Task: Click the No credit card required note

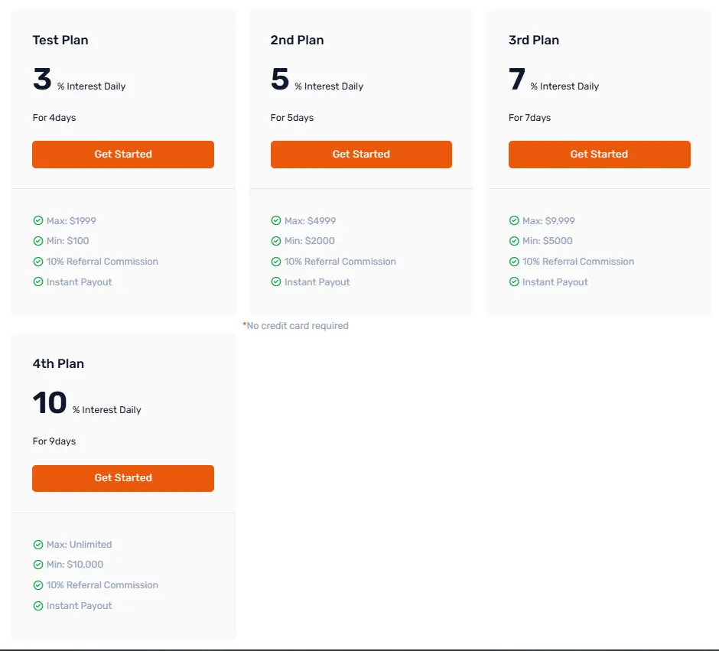Action: coord(296,326)
